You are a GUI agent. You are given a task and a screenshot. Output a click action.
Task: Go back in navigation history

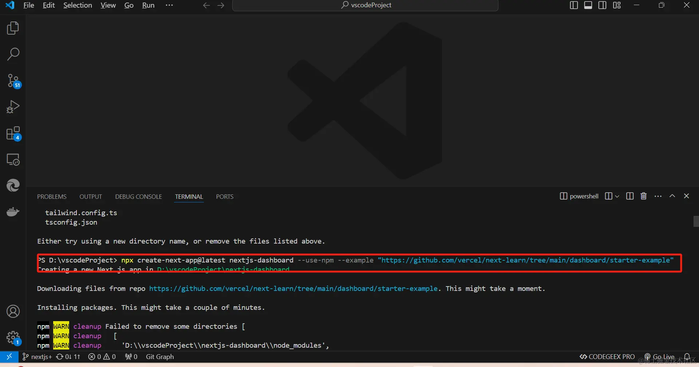click(x=206, y=5)
